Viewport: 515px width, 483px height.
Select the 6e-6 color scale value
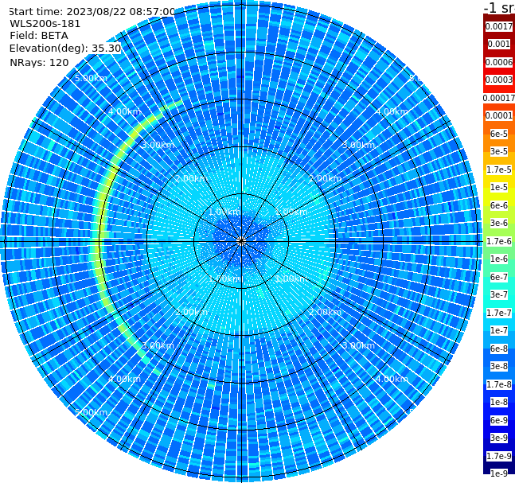pyautogui.click(x=499, y=205)
